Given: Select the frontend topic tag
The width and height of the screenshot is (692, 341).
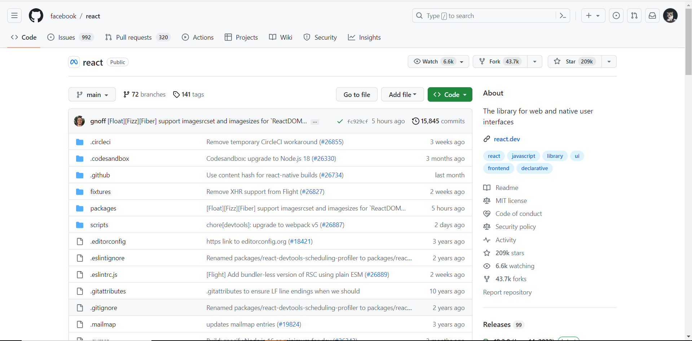Looking at the screenshot, I should [x=498, y=168].
